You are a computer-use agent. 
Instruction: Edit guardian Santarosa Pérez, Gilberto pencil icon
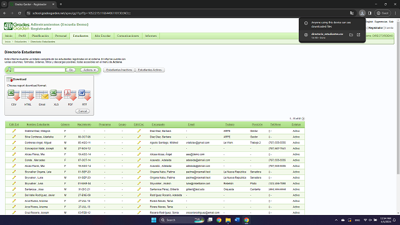point(139,189)
